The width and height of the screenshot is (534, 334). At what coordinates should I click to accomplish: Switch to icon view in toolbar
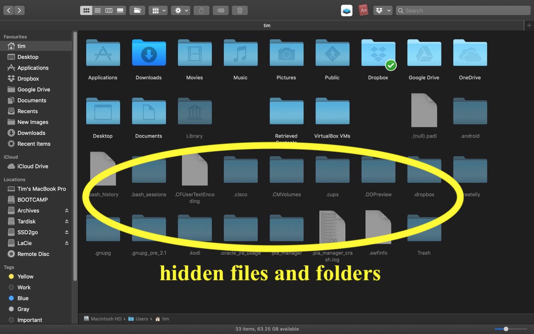(86, 10)
